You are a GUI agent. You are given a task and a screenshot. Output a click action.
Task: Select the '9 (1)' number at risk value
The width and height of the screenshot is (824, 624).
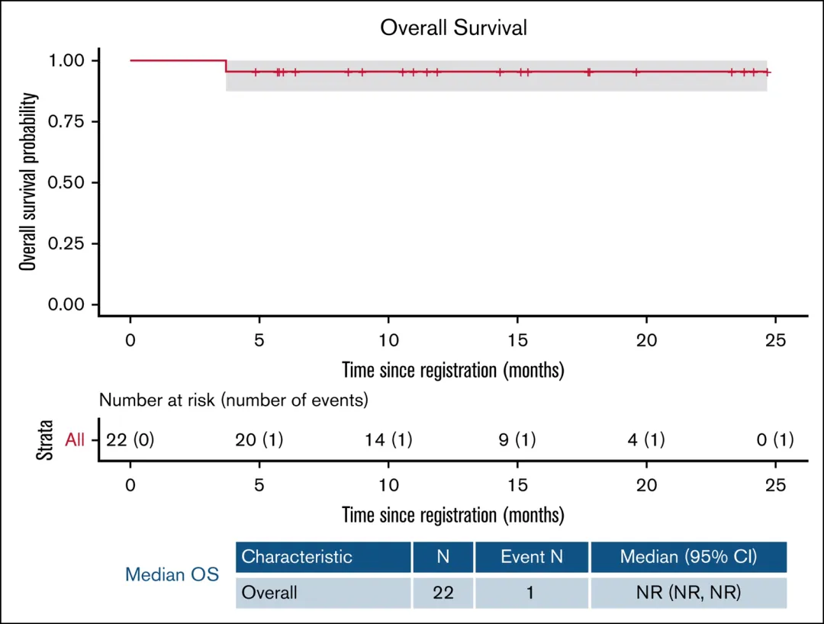point(517,440)
